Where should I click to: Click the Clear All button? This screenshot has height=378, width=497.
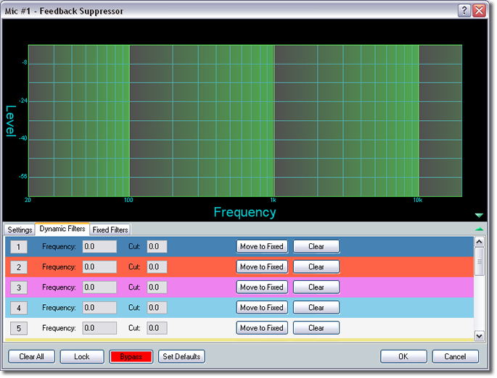pyautogui.click(x=32, y=357)
